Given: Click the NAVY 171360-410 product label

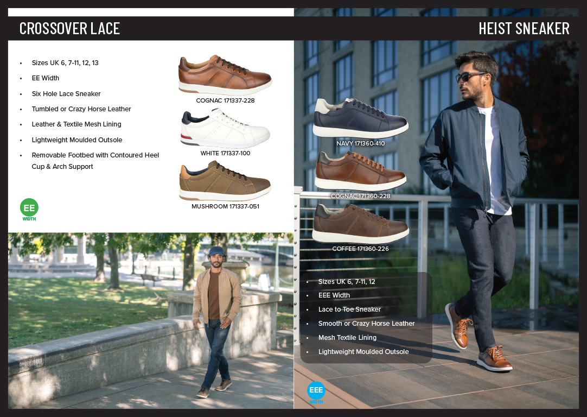Looking at the screenshot, I should click(360, 143).
